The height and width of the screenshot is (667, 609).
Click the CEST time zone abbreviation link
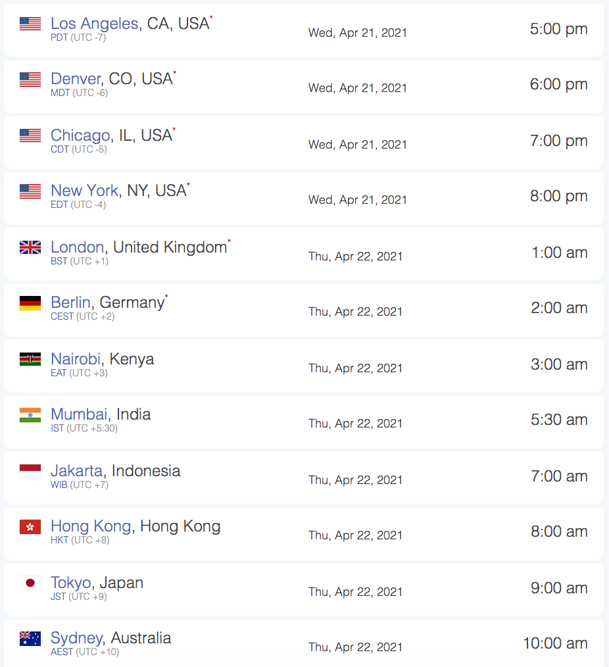(62, 316)
